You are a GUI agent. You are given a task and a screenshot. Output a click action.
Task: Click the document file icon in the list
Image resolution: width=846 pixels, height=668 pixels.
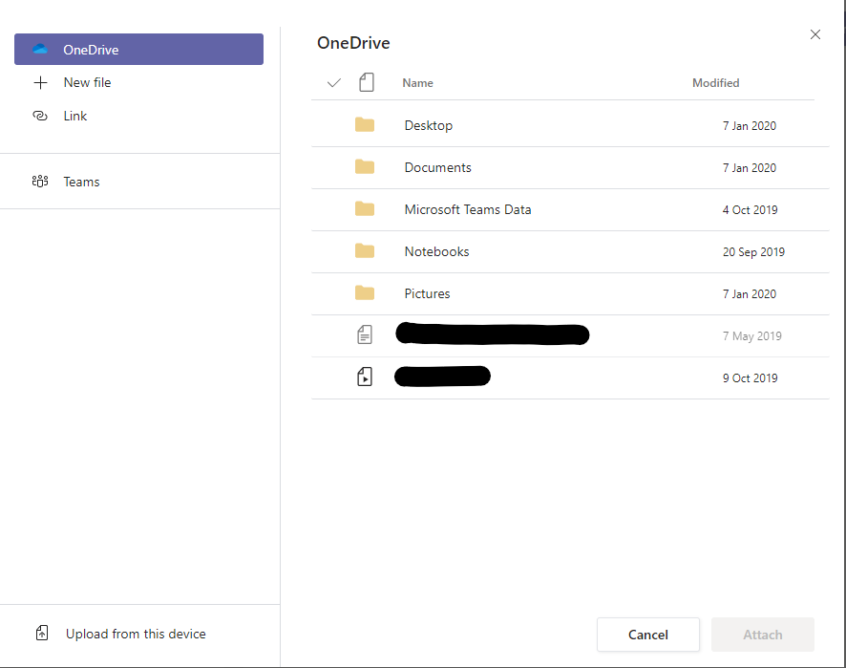[366, 334]
